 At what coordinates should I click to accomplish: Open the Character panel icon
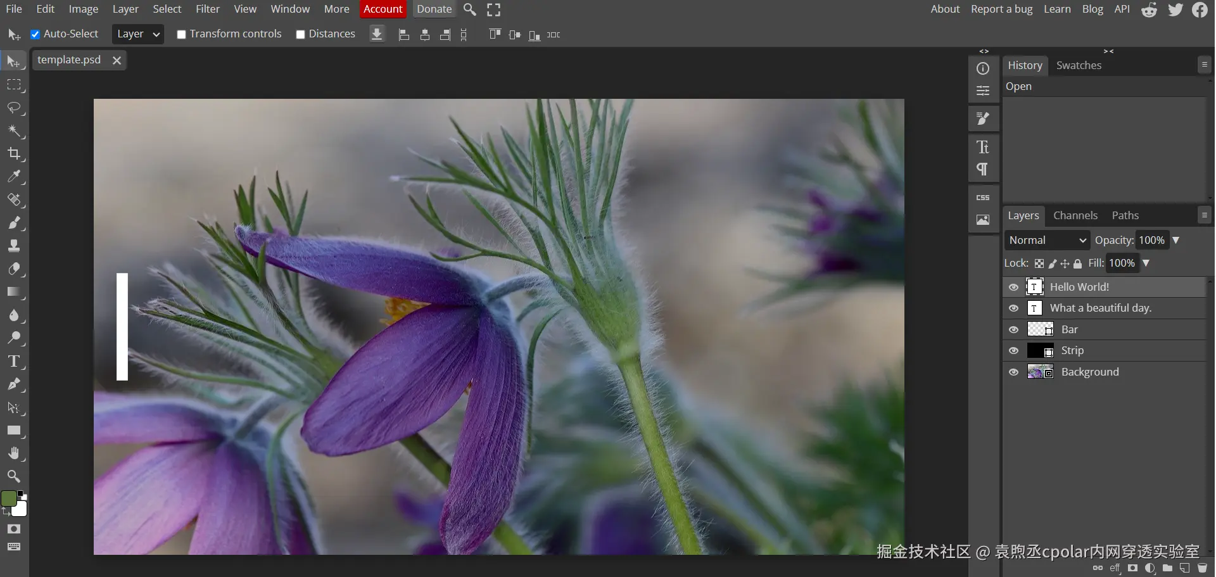[983, 147]
